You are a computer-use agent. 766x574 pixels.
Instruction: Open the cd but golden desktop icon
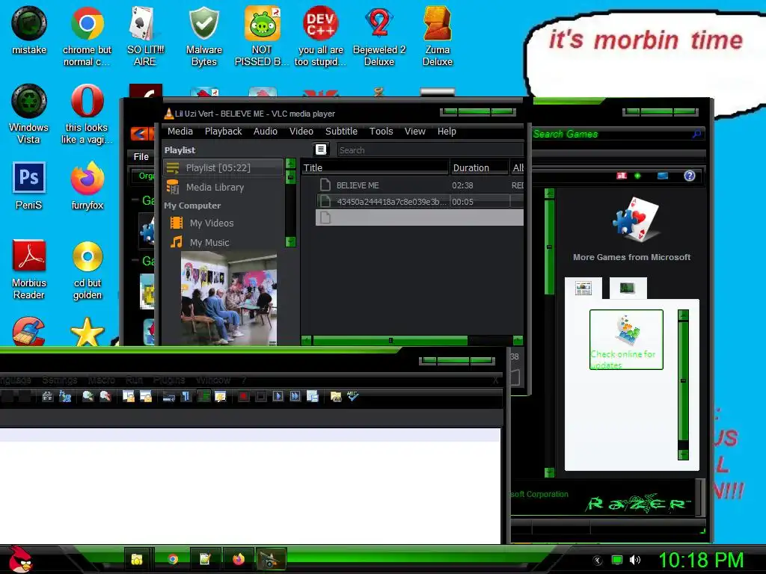[88, 270]
